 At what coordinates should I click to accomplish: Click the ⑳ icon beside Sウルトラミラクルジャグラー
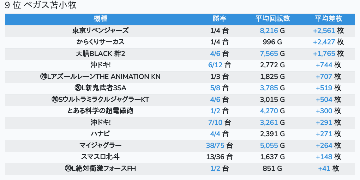click(55, 100)
